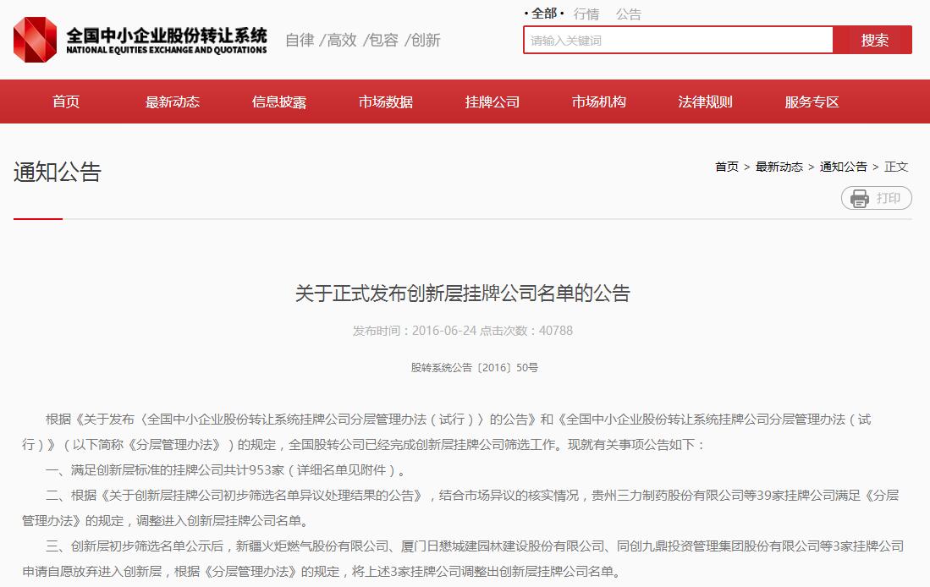
Task: Click the notice number 股转系统公告〔2016〕50号
Action: [x=475, y=368]
